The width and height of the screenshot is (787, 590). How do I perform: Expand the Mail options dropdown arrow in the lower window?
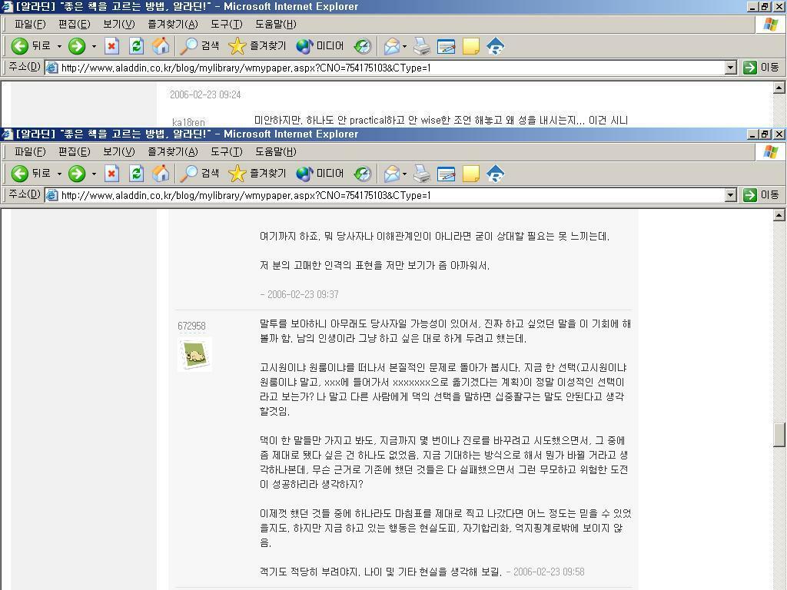point(405,174)
